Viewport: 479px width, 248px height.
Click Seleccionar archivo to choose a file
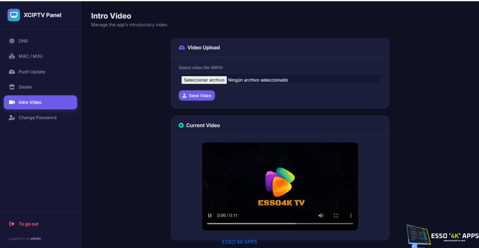coord(204,80)
